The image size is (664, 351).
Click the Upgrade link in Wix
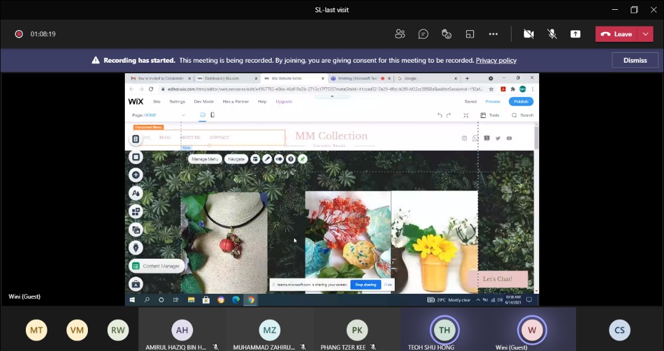point(283,101)
